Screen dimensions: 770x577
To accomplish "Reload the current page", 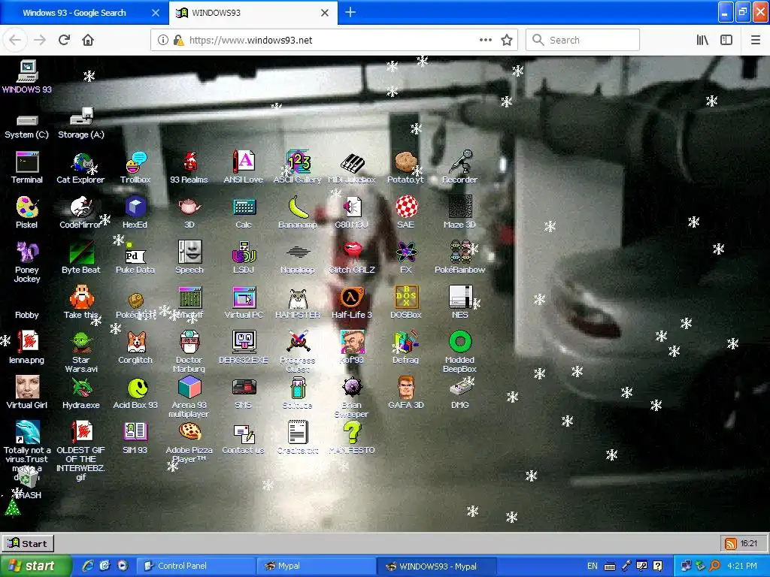I will tap(65, 41).
